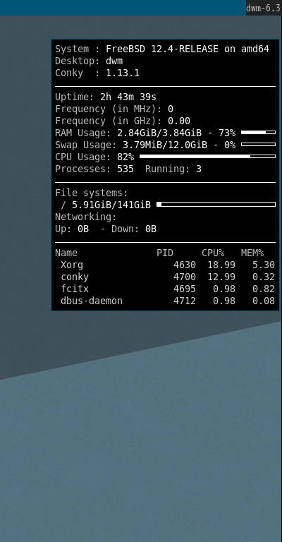
Task: Click the uptime value 2h 43m 39s
Action: (128, 97)
